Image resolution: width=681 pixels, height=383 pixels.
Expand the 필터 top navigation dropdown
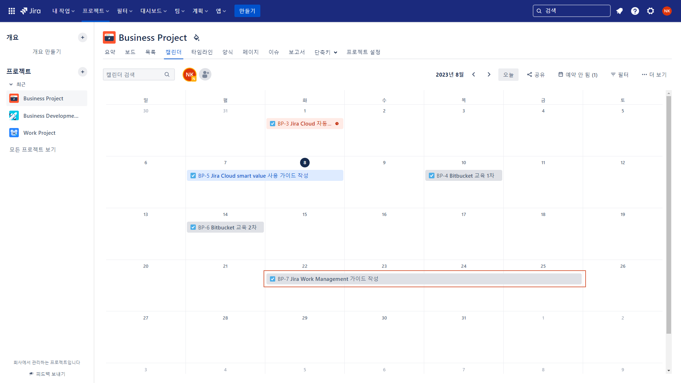tap(124, 11)
